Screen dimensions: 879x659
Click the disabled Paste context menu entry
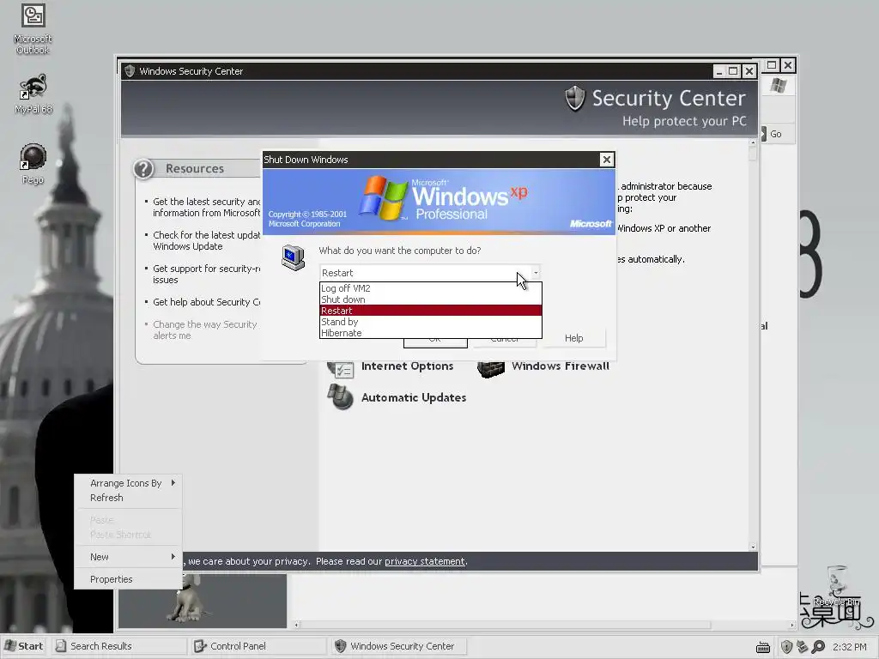(x=129, y=520)
